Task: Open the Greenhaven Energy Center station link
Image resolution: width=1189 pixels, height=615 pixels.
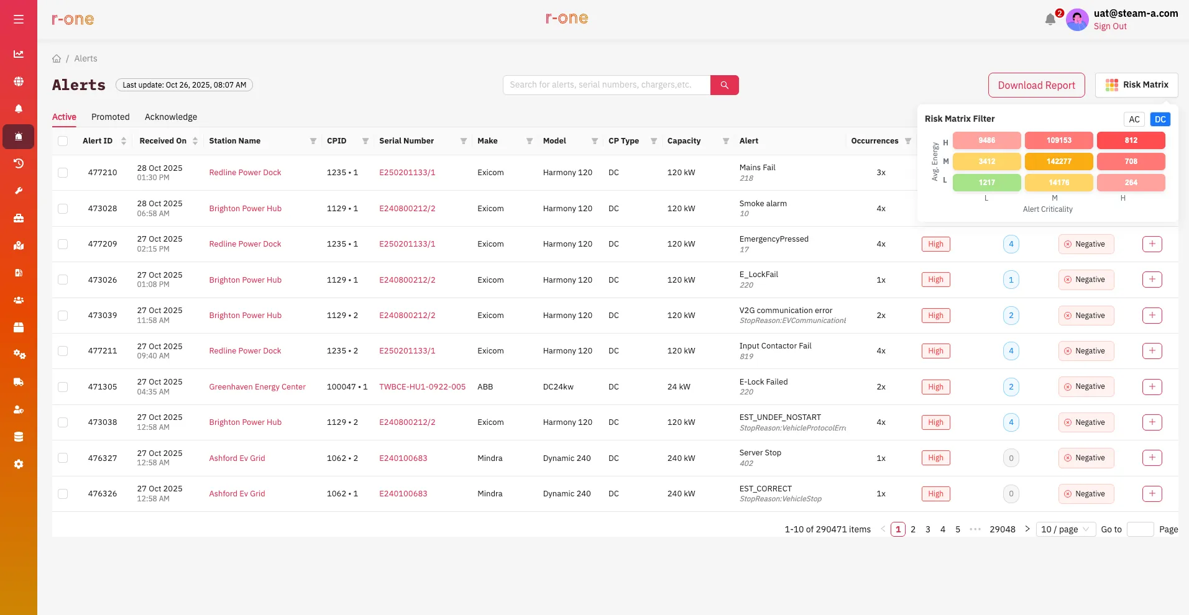Action: point(257,387)
